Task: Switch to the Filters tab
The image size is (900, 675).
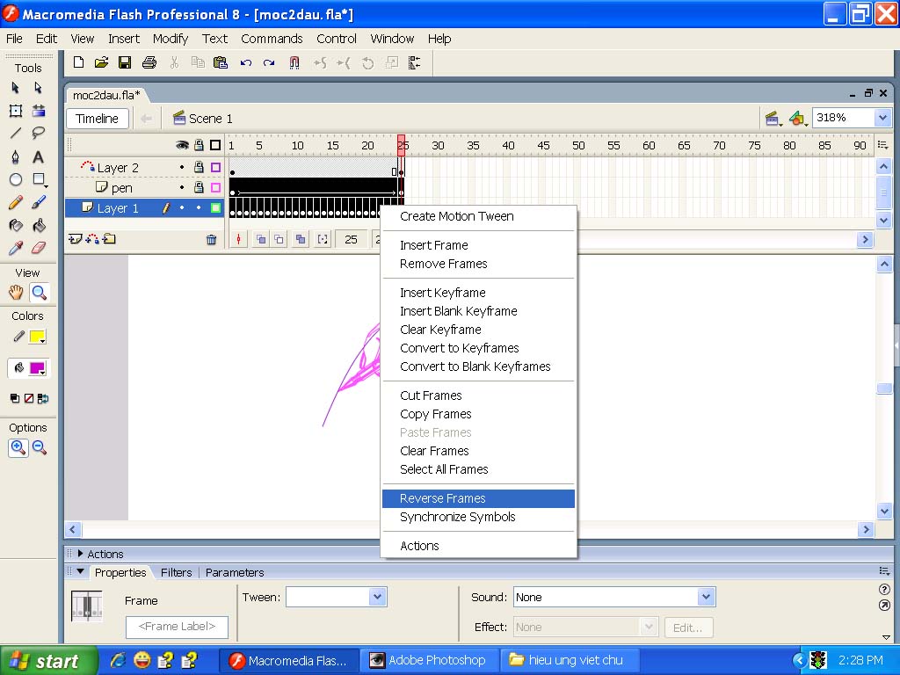Action: (x=176, y=572)
